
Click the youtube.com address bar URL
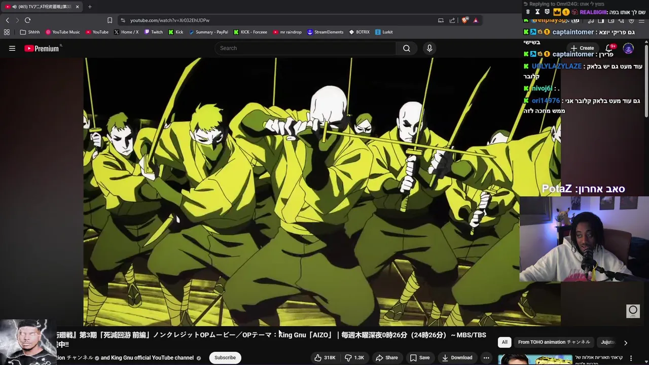tap(170, 20)
